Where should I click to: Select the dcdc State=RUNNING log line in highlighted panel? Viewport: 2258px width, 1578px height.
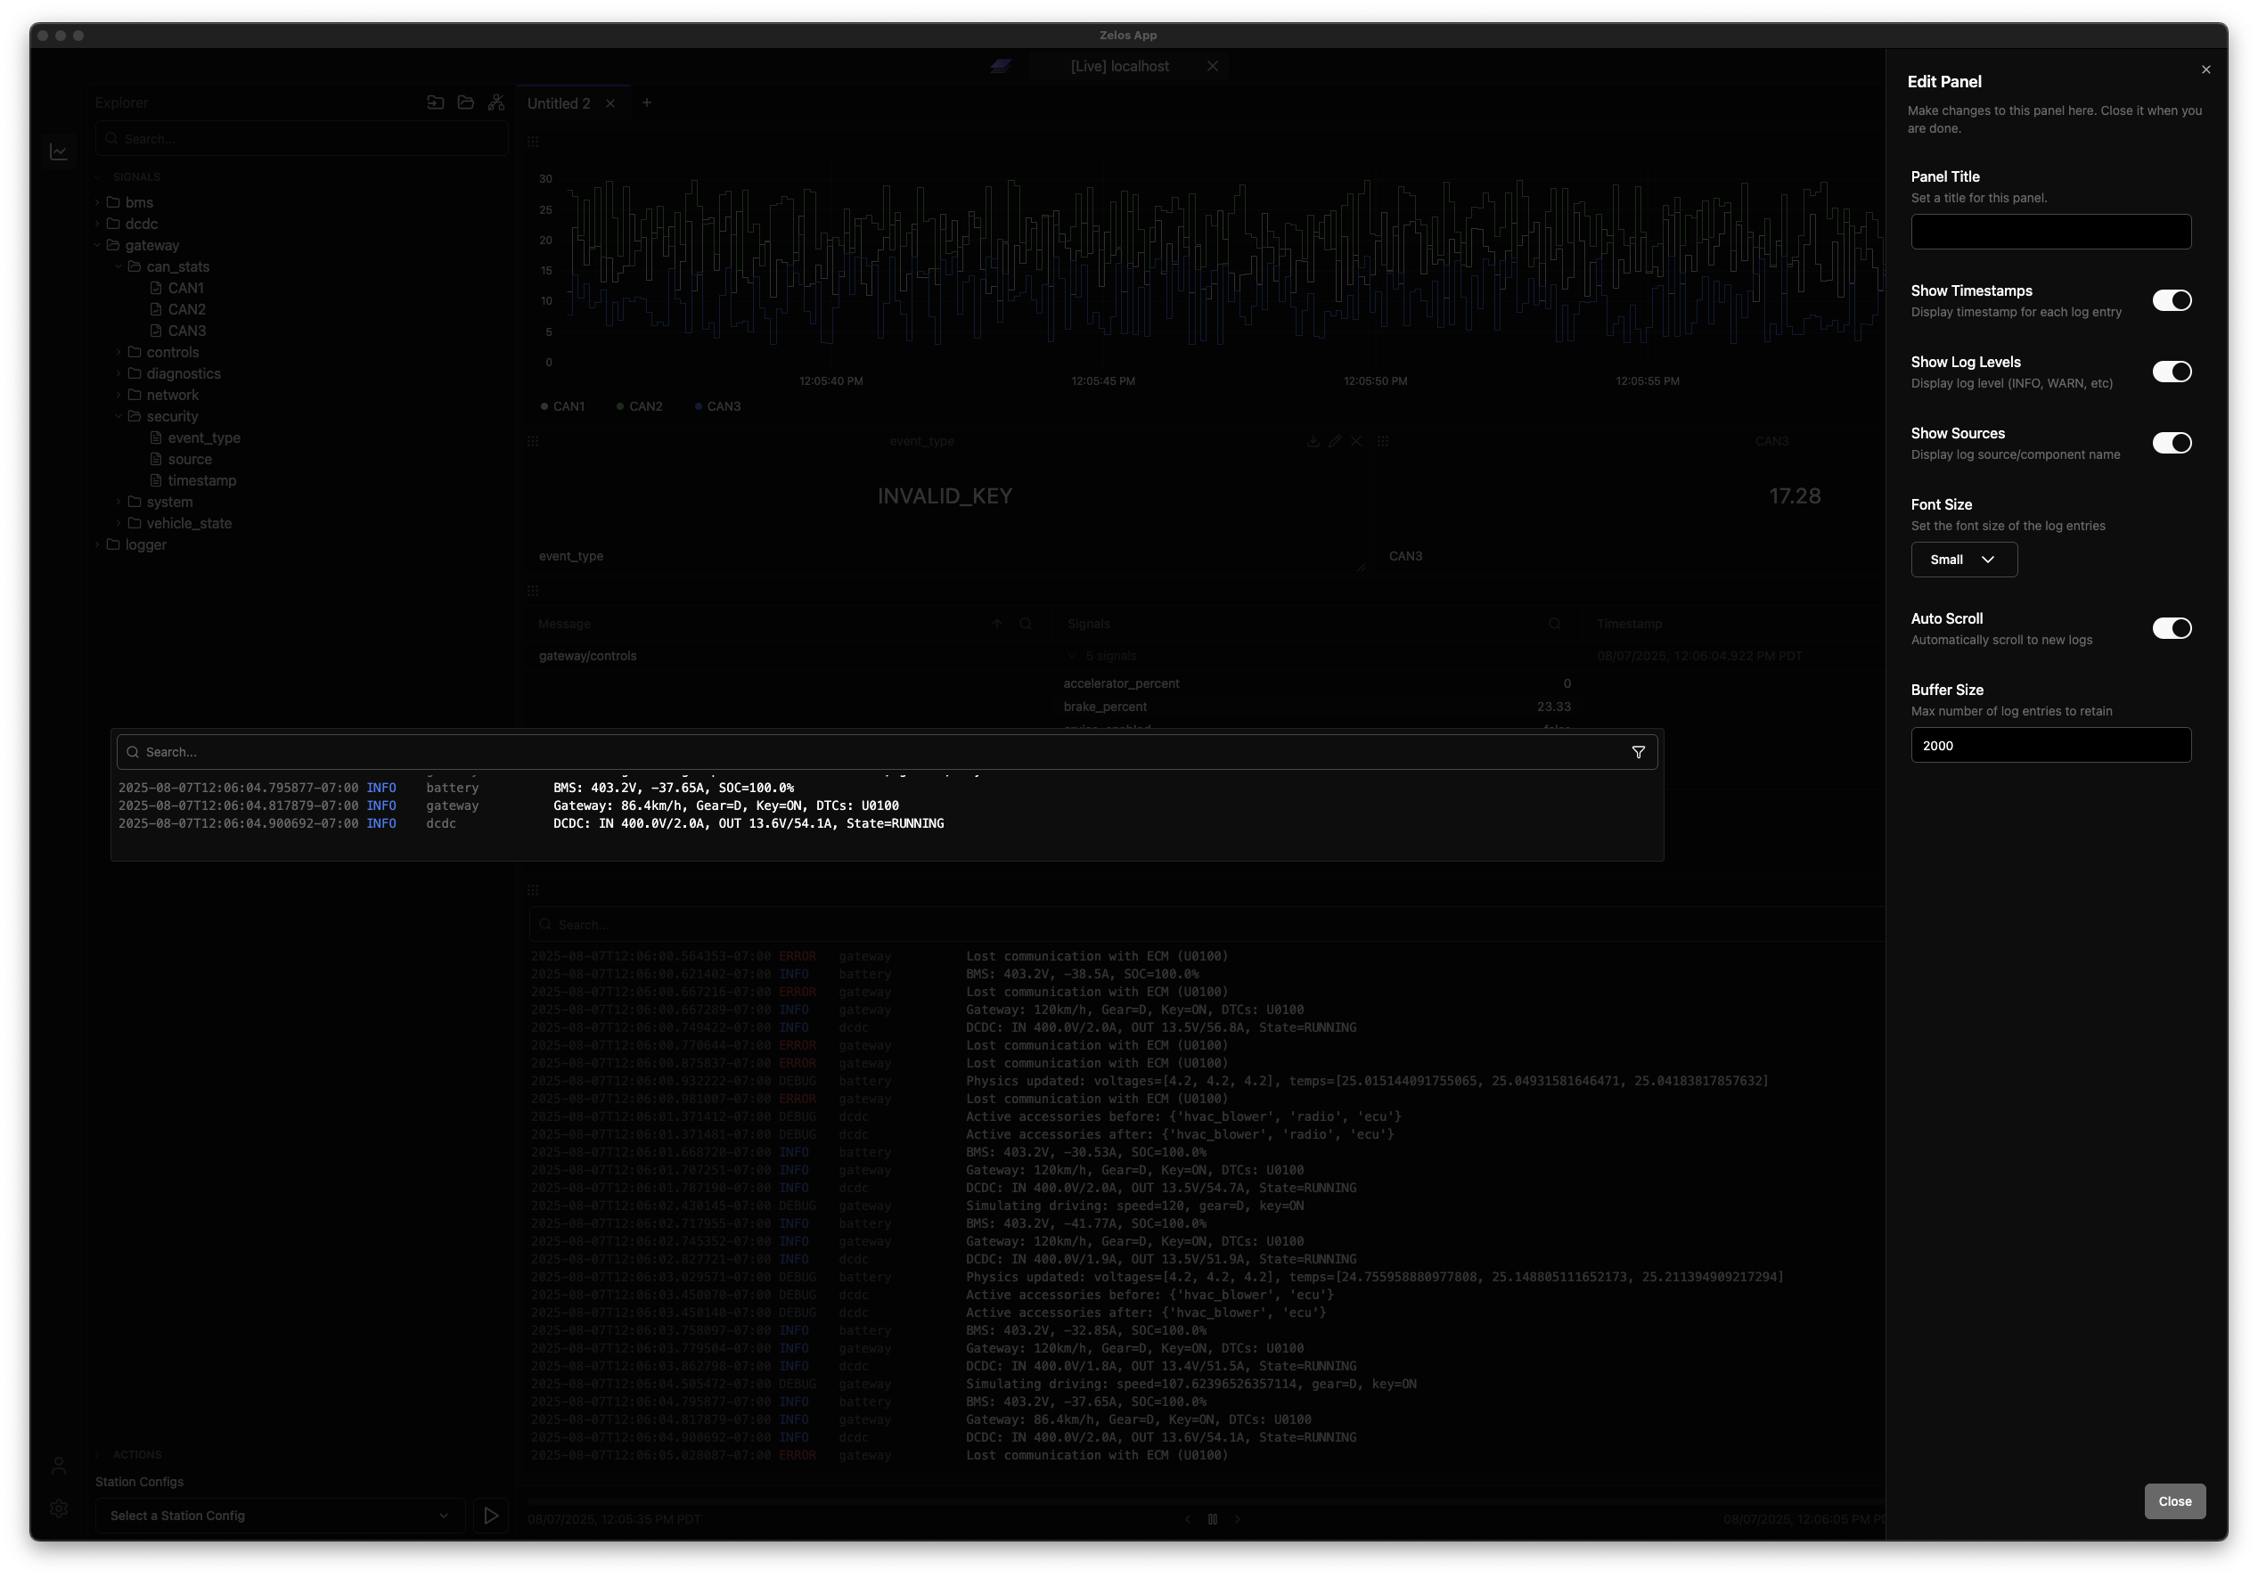pos(886,824)
